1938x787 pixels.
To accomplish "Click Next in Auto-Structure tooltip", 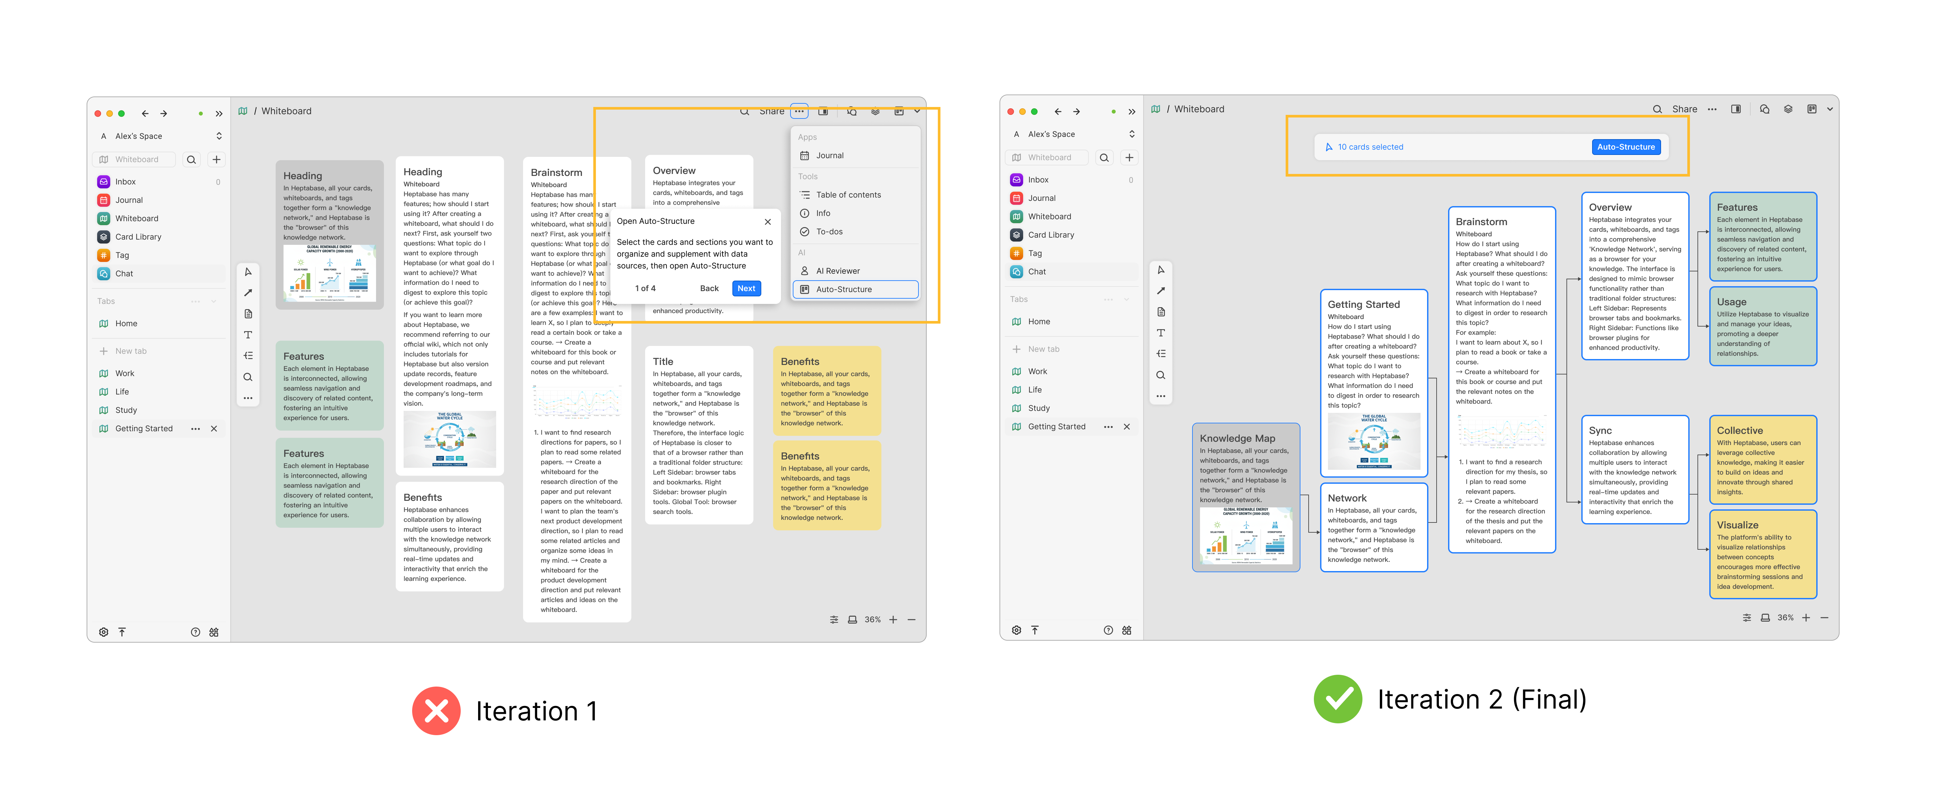I will pyautogui.click(x=746, y=288).
